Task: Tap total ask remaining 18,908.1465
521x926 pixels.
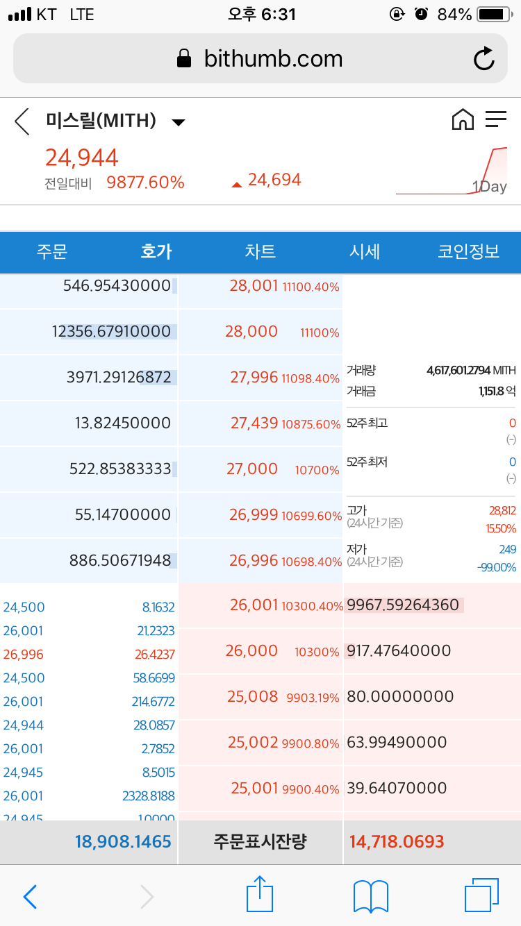Action: point(123,842)
